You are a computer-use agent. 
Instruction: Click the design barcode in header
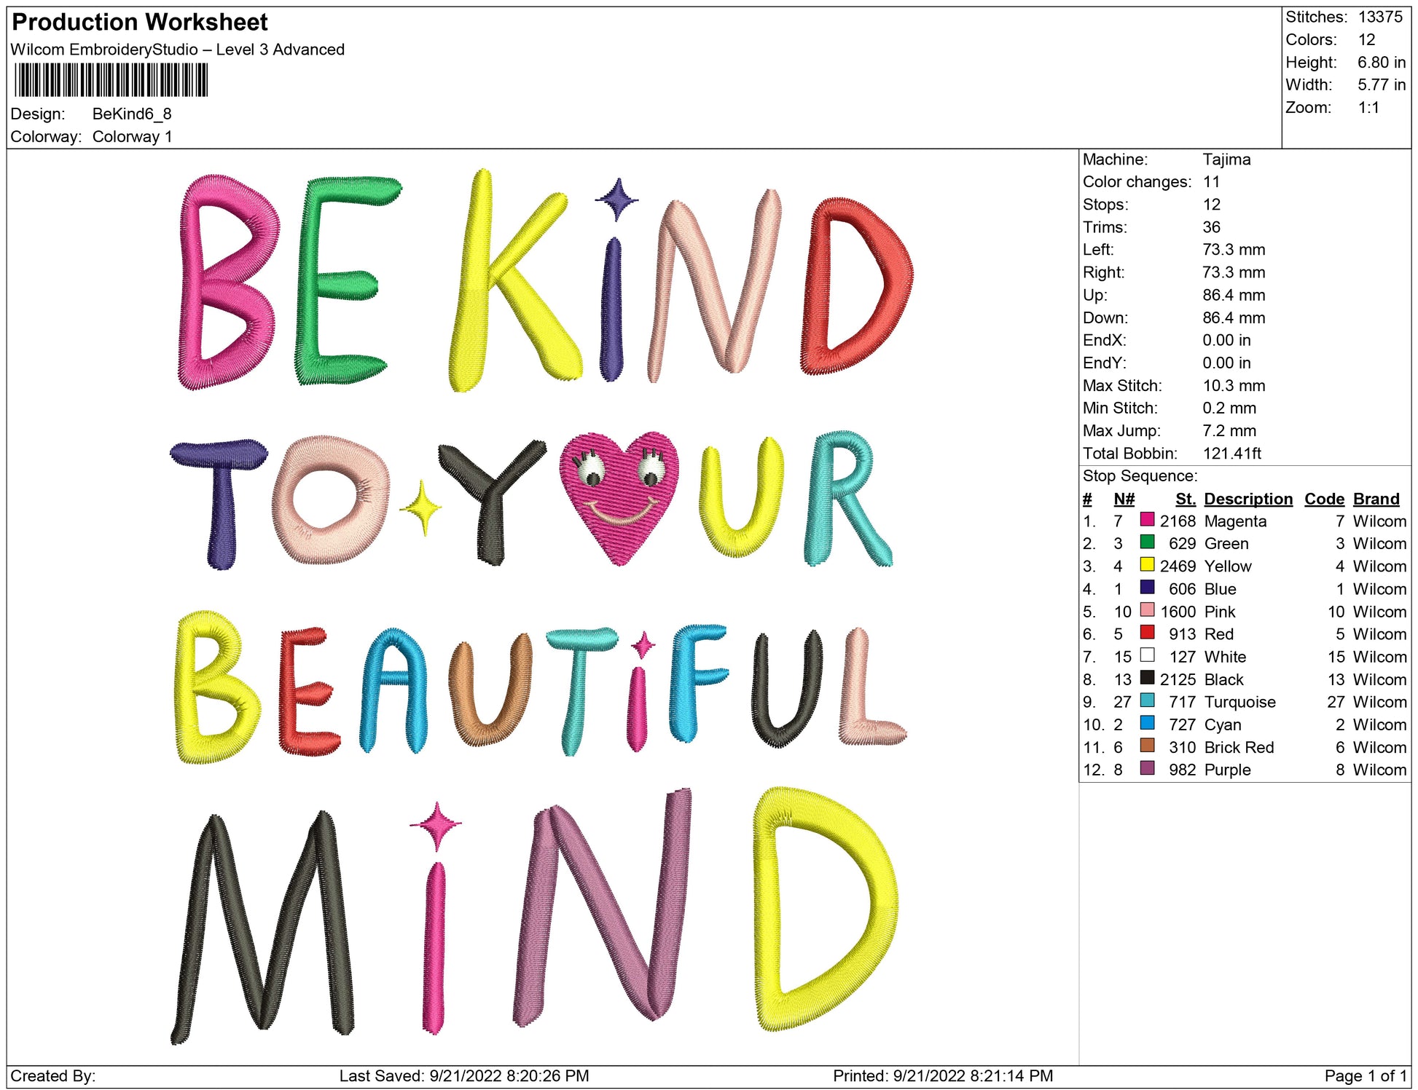click(x=111, y=80)
